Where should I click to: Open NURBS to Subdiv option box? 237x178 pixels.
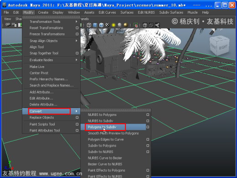[x=148, y=121]
